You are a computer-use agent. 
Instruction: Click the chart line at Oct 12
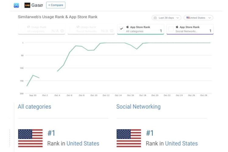click(106, 43)
